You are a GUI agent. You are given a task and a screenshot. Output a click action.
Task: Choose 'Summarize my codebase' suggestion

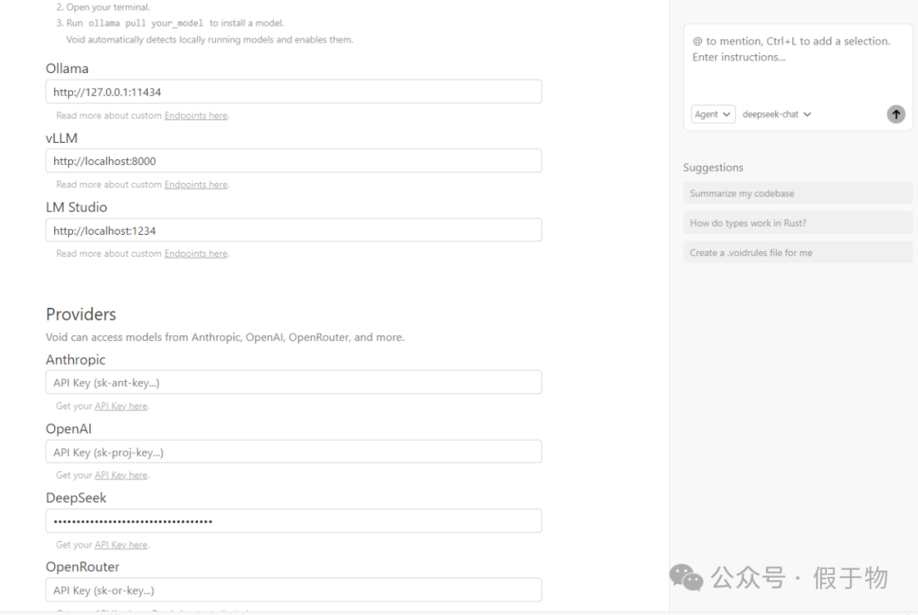(797, 193)
